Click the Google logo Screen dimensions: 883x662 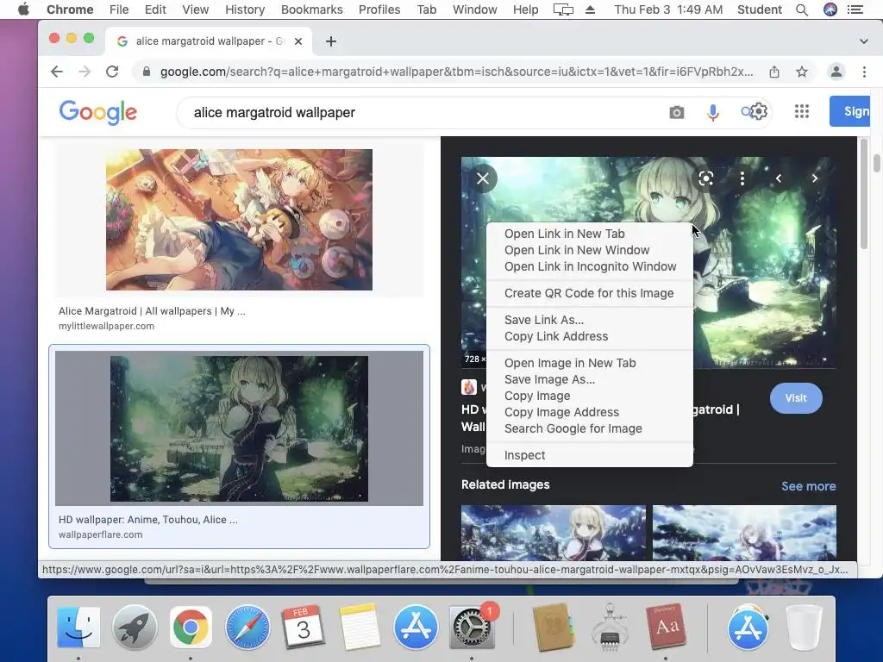pos(98,113)
